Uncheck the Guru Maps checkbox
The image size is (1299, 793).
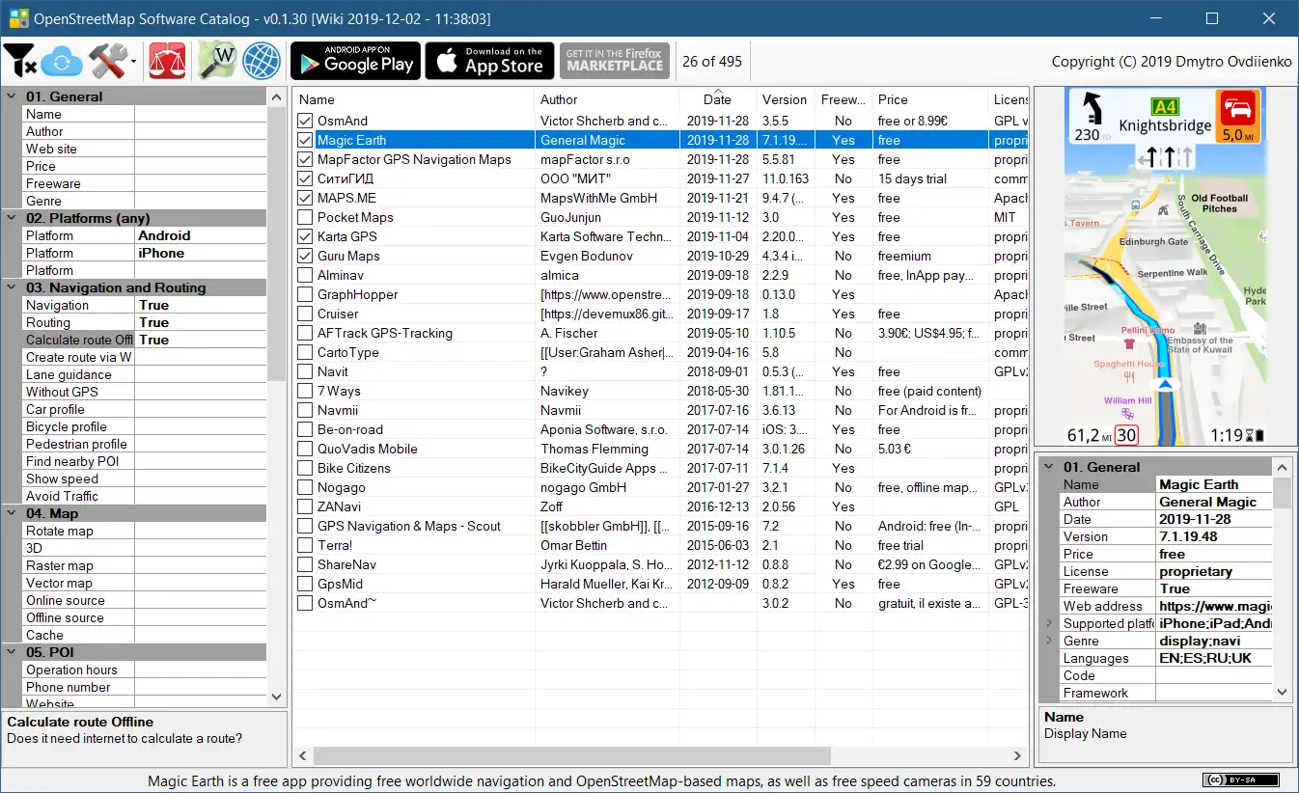pos(305,256)
